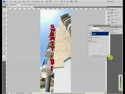Select the Gradient tool
The width and height of the screenshot is (125, 94).
[x=4, y=34]
